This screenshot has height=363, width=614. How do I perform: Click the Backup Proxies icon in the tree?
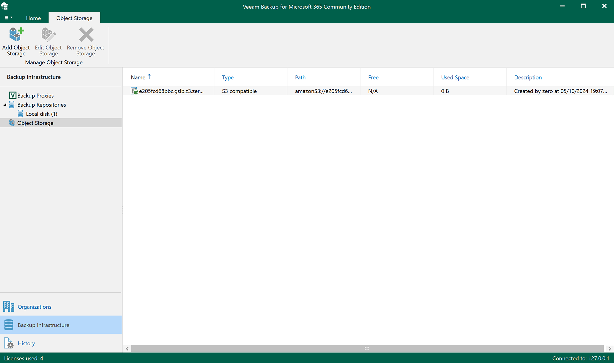pyautogui.click(x=13, y=95)
